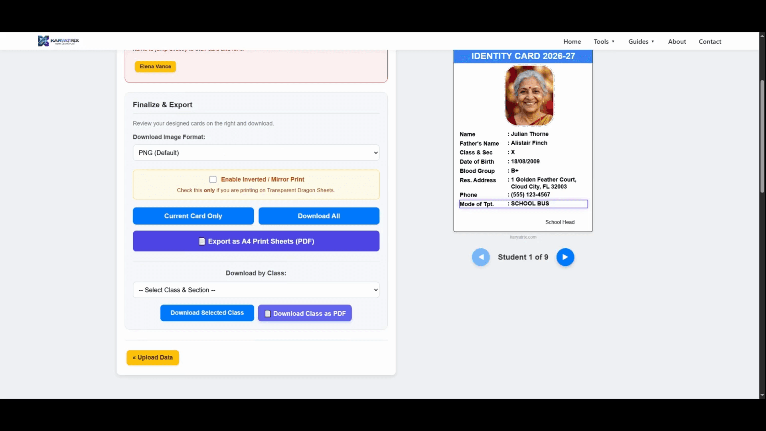766x431 pixels.
Task: Go to next student card arrow
Action: click(565, 257)
